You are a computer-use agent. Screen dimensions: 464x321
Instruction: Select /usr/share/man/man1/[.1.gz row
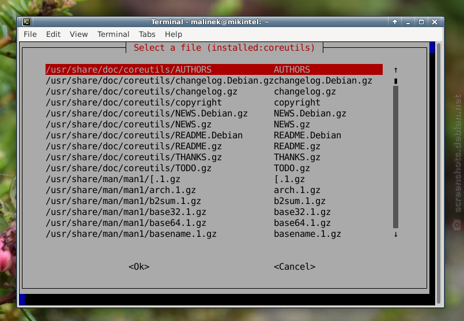click(x=214, y=179)
